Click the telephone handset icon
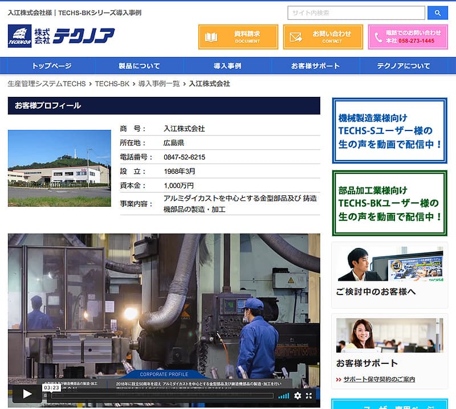The image size is (456, 409). pos(378,37)
